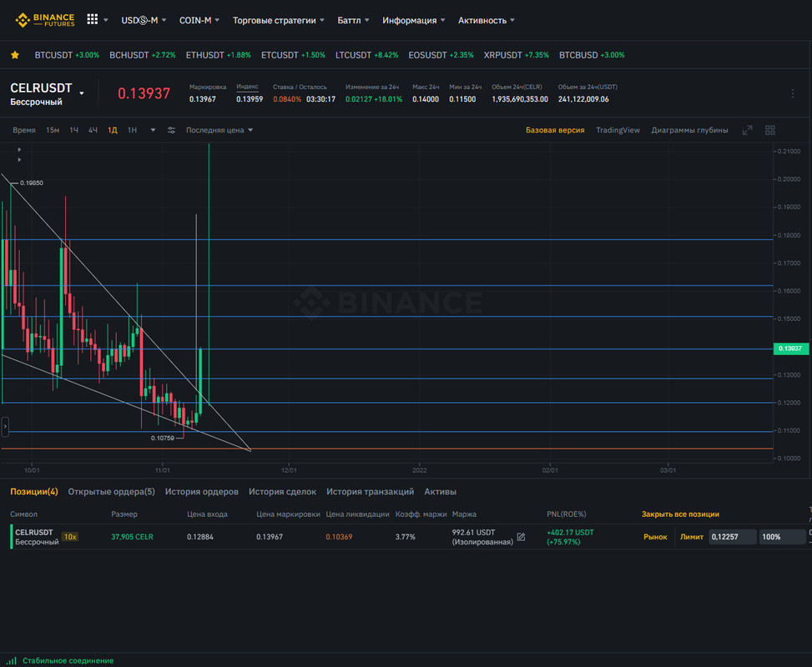The image size is (812, 667).
Task: Close position with Лимит order
Action: coord(691,537)
